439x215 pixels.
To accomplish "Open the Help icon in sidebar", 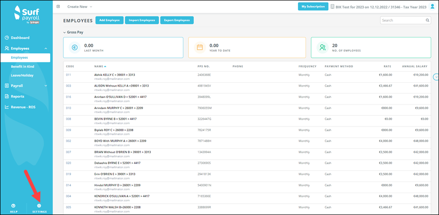I will tap(14, 206).
